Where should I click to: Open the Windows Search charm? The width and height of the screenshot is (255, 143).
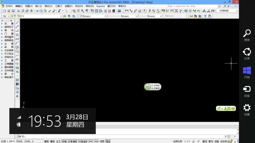(x=247, y=35)
